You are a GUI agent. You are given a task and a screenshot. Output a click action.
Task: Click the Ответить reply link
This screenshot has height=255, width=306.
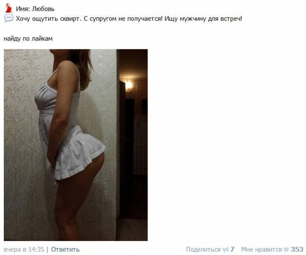65,249
